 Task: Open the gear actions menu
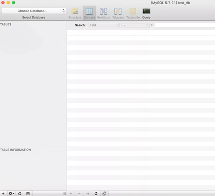[11, 193]
